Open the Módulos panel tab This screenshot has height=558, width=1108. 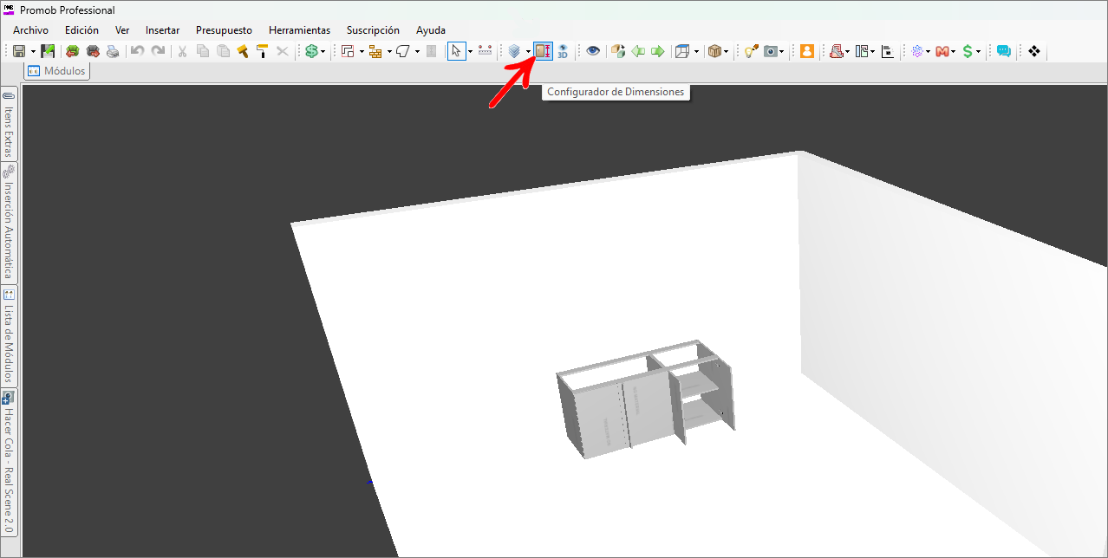58,71
